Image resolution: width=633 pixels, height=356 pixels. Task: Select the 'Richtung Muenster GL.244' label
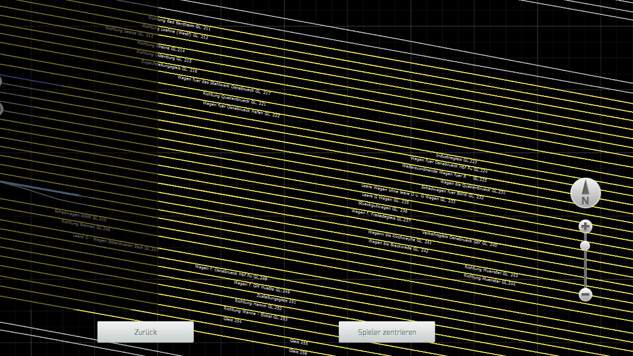point(490,279)
